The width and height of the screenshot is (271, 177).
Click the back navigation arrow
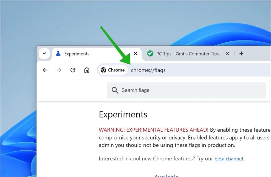[x=45, y=70]
